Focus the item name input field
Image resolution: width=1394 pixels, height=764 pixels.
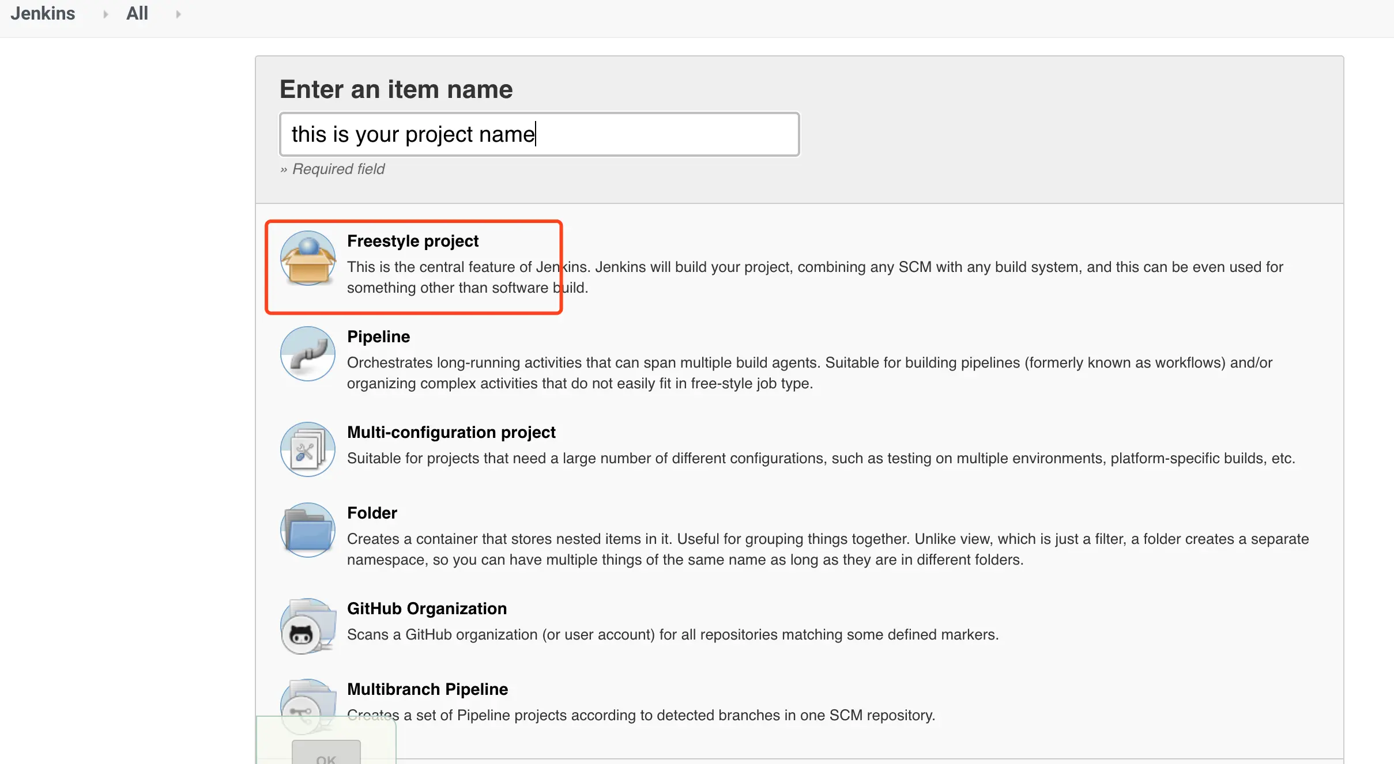(539, 134)
